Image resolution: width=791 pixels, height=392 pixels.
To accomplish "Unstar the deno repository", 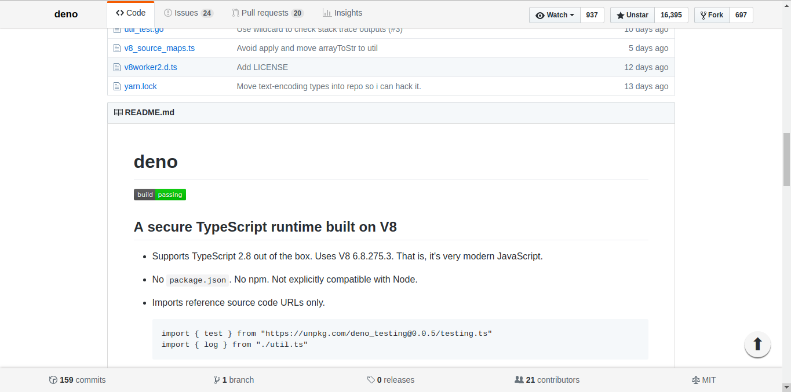I will 632,15.
